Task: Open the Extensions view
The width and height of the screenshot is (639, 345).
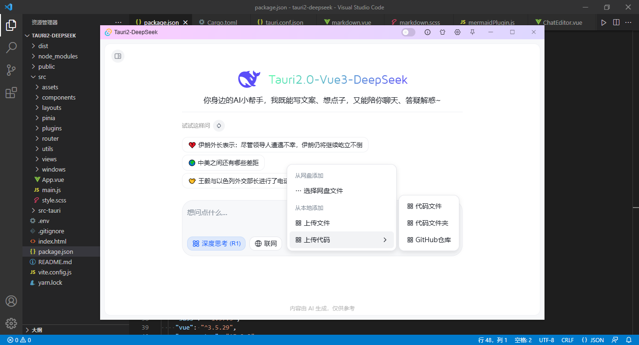Action: click(11, 93)
